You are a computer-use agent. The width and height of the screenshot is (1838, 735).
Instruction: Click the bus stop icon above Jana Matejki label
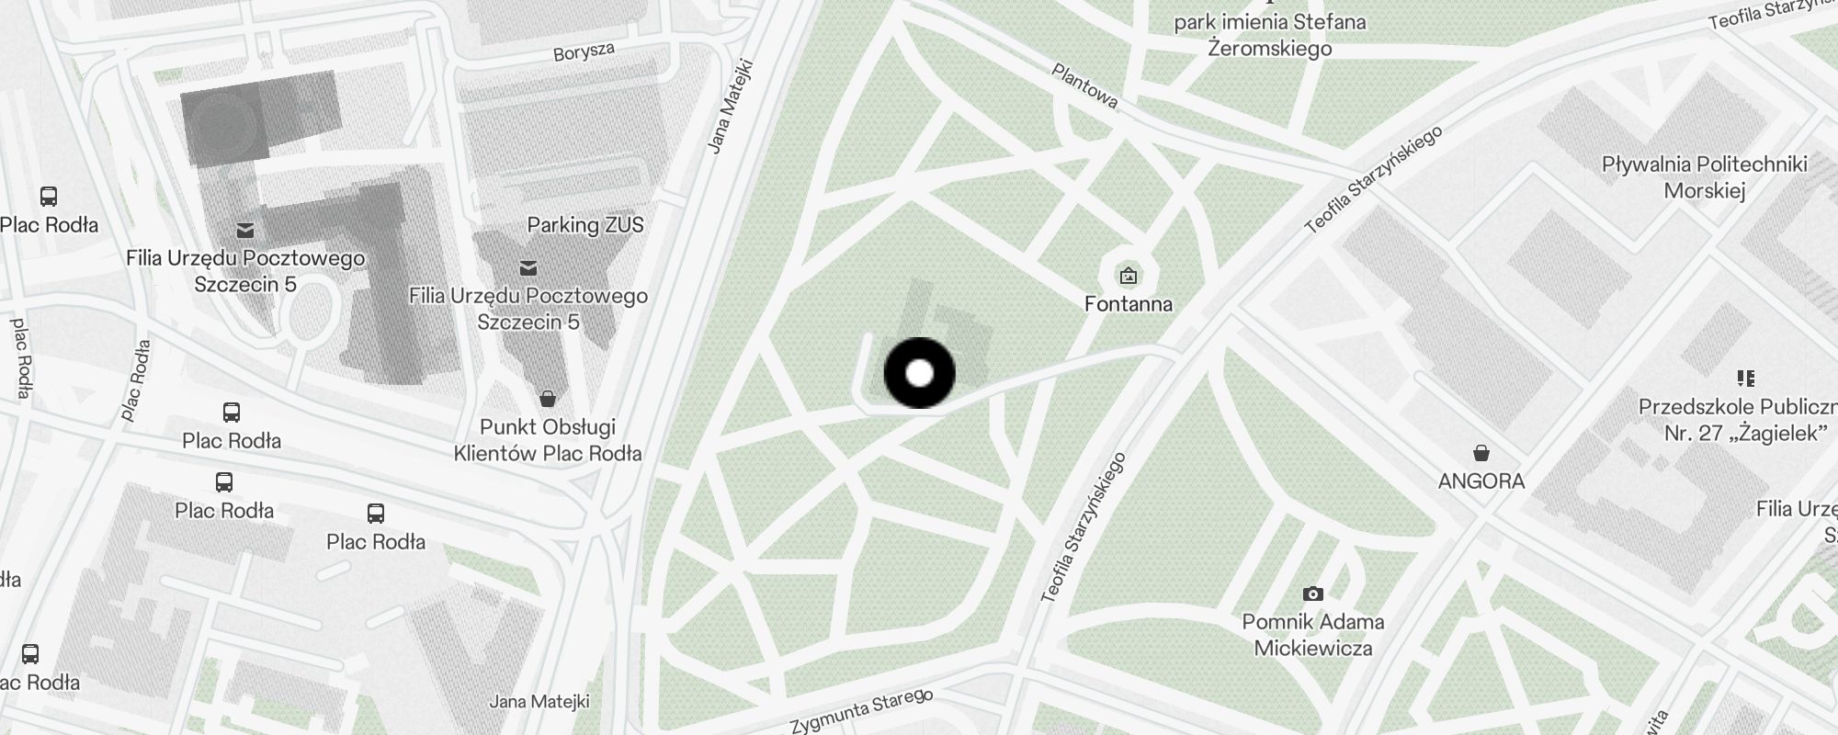(x=375, y=513)
